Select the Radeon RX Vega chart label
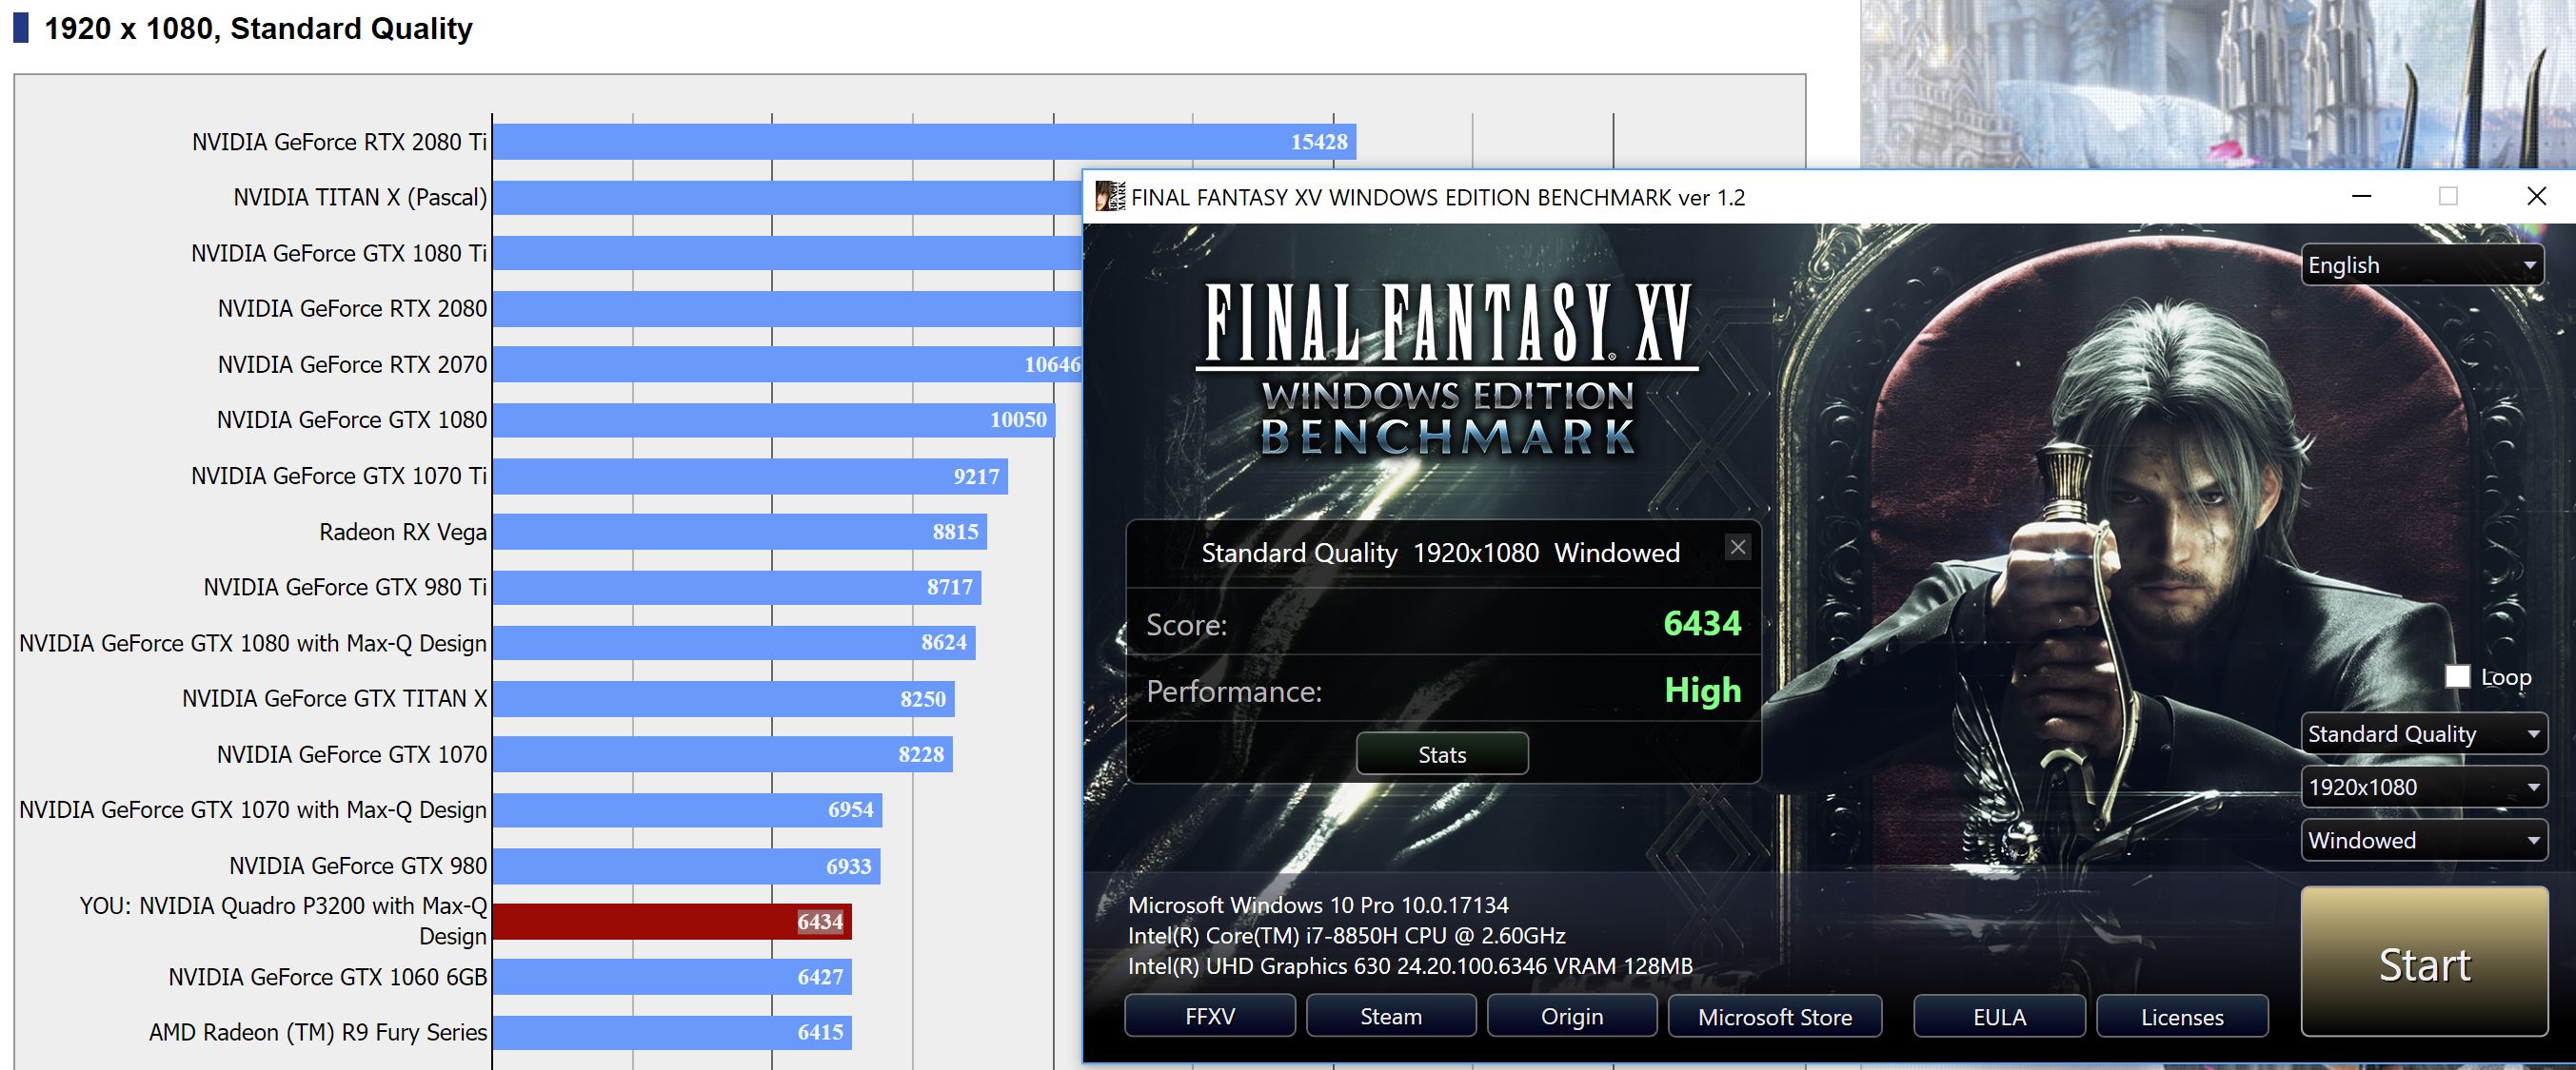The height and width of the screenshot is (1070, 2576). tap(403, 532)
